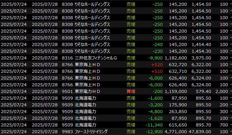
Task: Click the 1,182,600 amount cell
Action: 176,58
